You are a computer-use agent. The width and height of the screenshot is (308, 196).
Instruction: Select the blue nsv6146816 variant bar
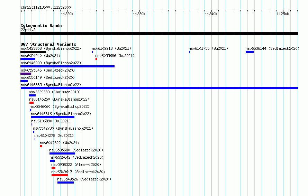tap(53, 117)
